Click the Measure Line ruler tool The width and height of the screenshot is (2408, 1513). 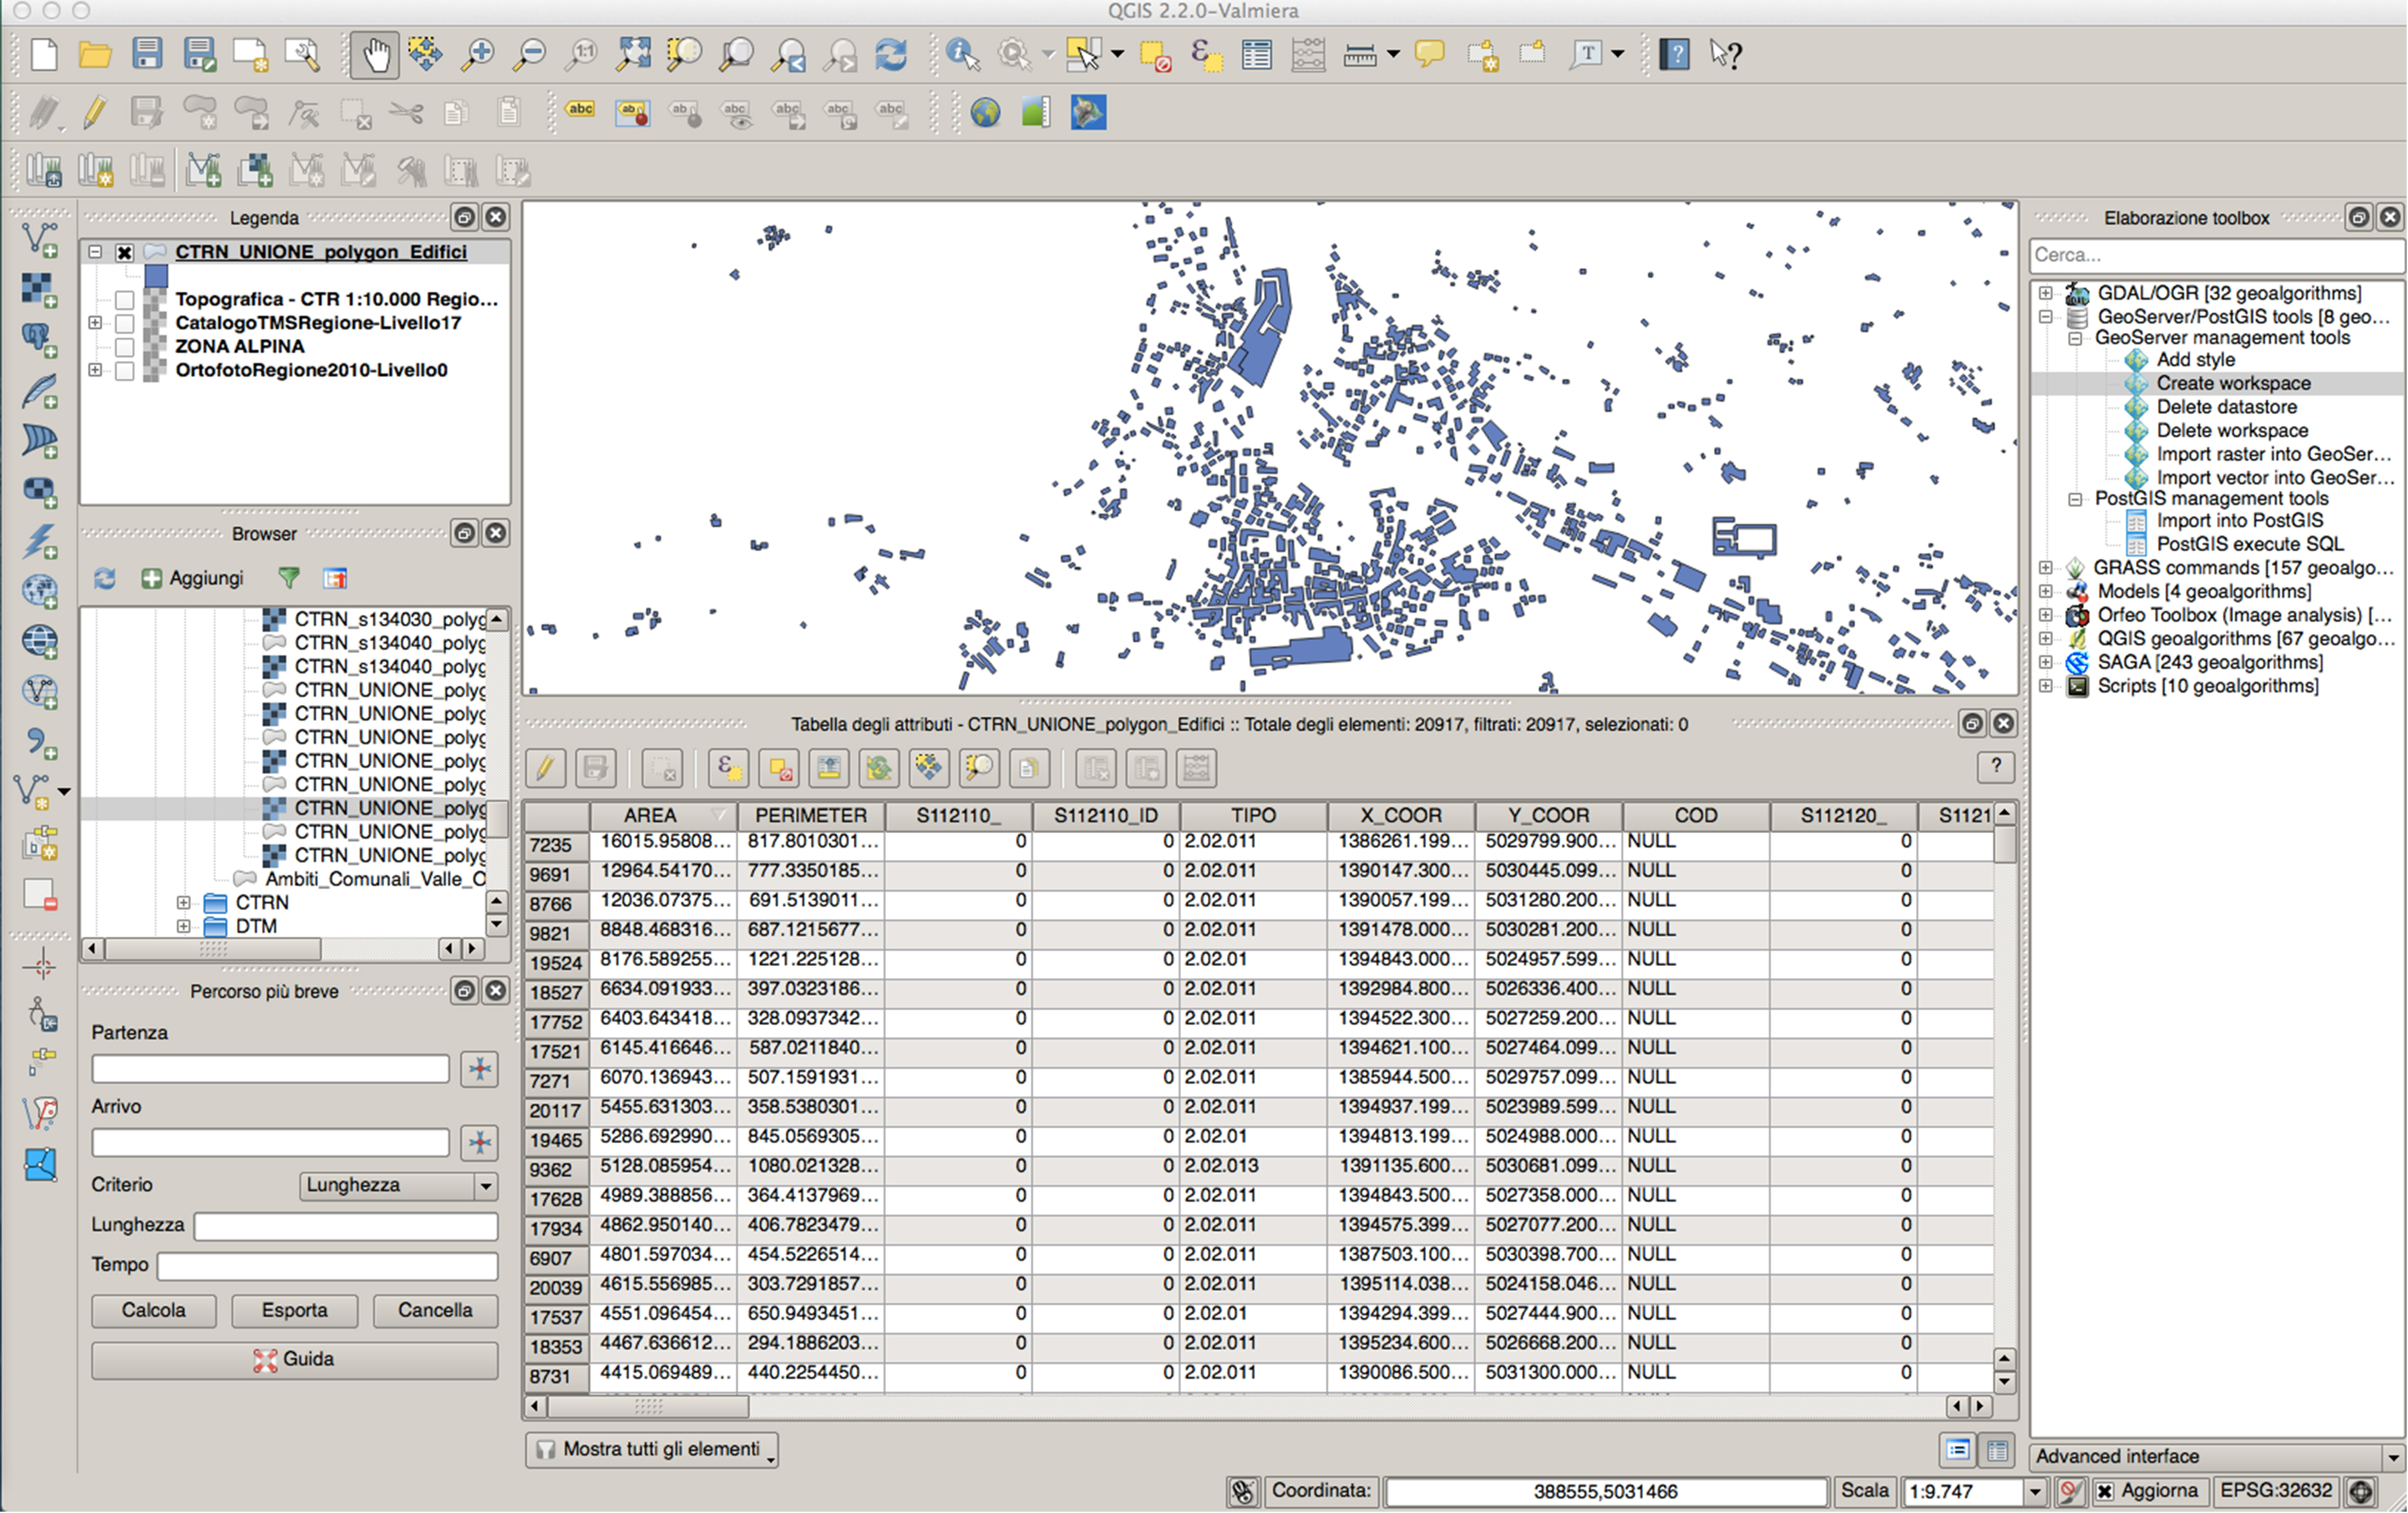(1360, 55)
